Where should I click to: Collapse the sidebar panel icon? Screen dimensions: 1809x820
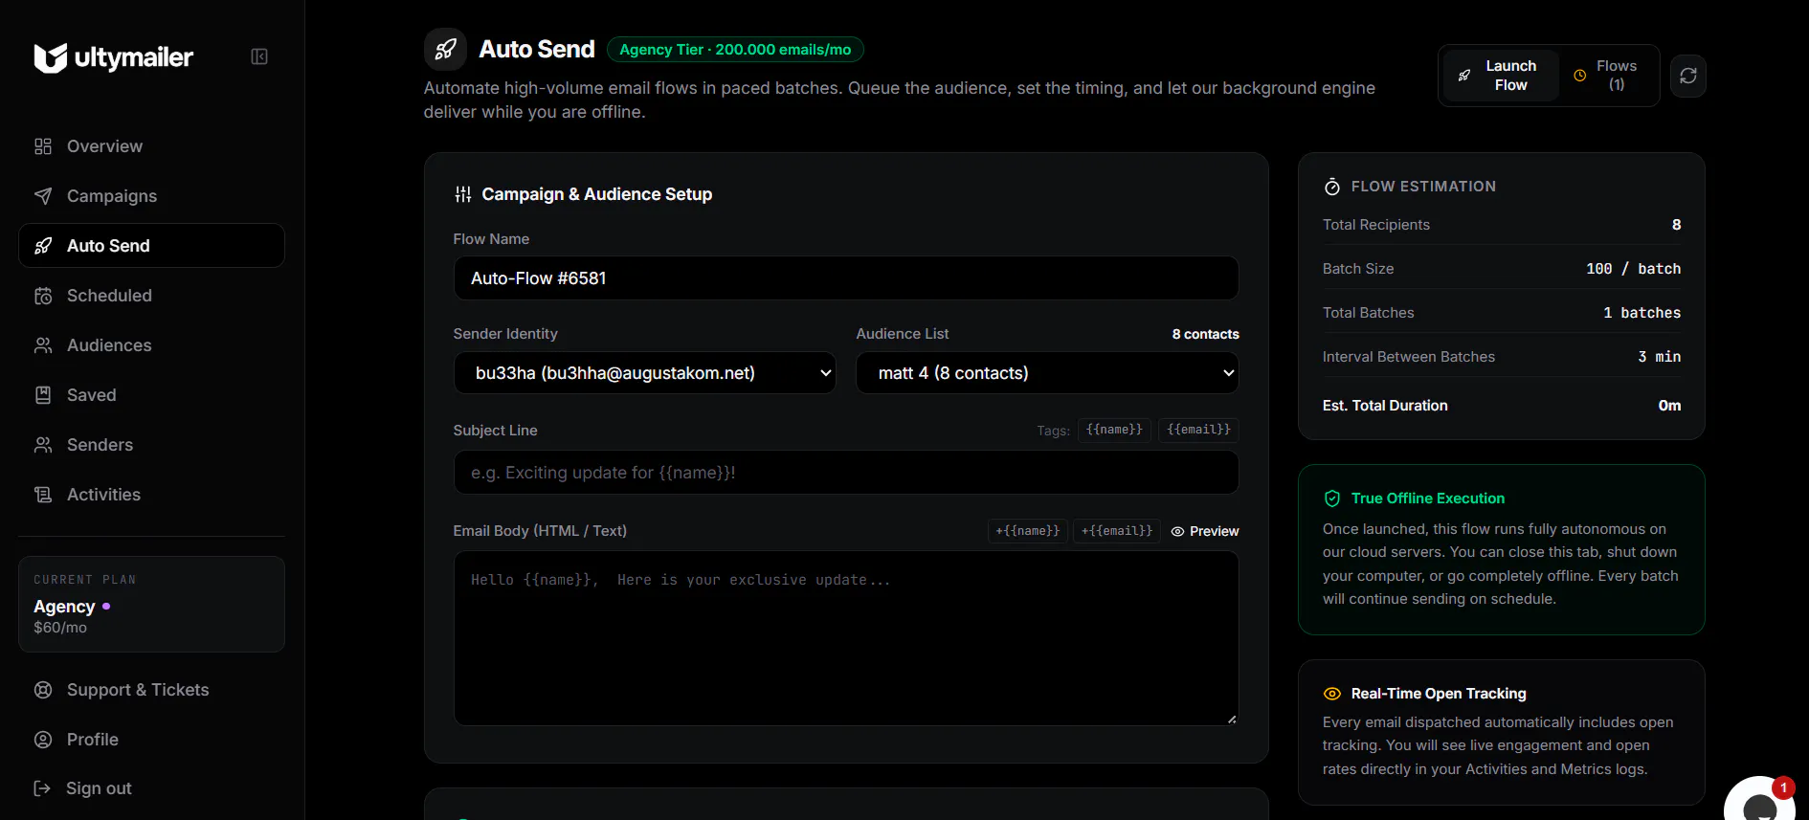(x=259, y=56)
